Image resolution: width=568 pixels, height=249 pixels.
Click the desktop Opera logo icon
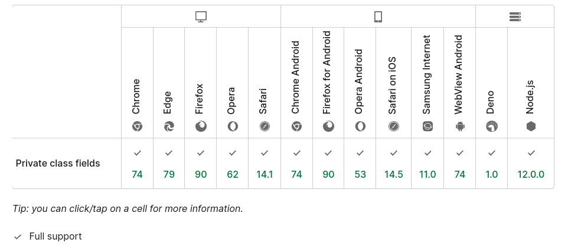pos(233,126)
